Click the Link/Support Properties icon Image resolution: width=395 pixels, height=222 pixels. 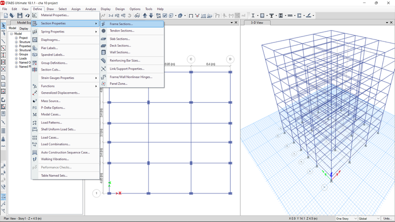click(104, 69)
